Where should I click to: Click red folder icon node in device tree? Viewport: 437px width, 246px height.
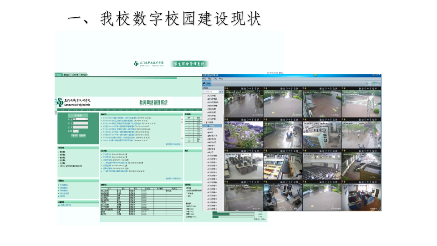(207, 123)
